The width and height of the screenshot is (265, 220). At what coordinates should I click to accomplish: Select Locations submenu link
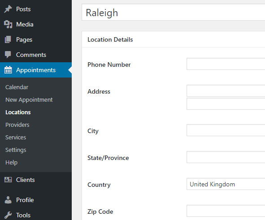coord(18,112)
